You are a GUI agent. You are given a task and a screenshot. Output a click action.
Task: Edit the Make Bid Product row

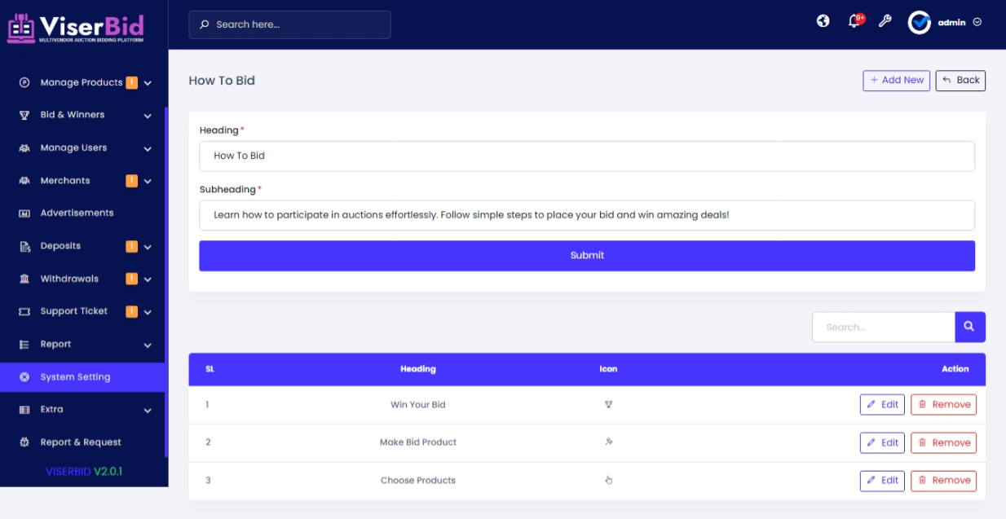coord(882,442)
